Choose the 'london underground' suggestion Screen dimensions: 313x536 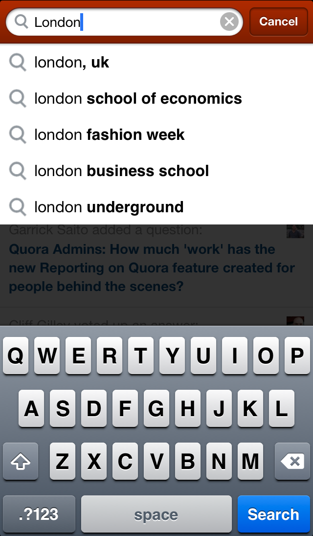point(109,207)
